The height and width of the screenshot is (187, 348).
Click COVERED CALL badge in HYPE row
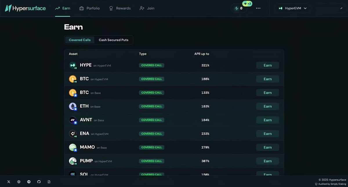[152, 65]
